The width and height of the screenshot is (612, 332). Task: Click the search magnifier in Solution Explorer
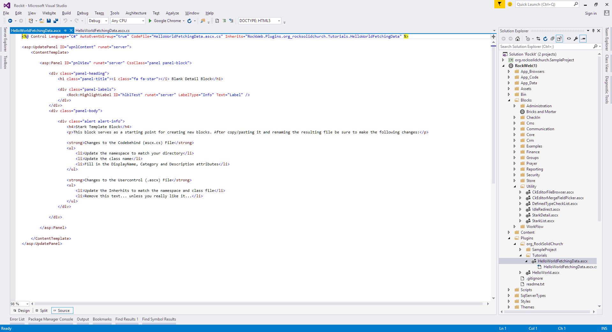coord(595,47)
